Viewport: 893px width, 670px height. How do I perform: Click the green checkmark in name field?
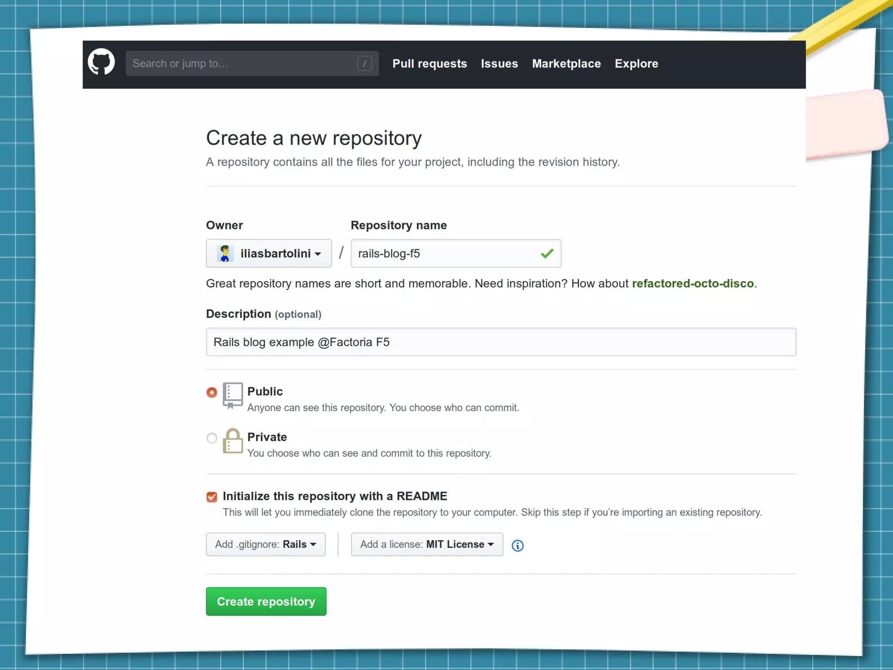tap(547, 253)
